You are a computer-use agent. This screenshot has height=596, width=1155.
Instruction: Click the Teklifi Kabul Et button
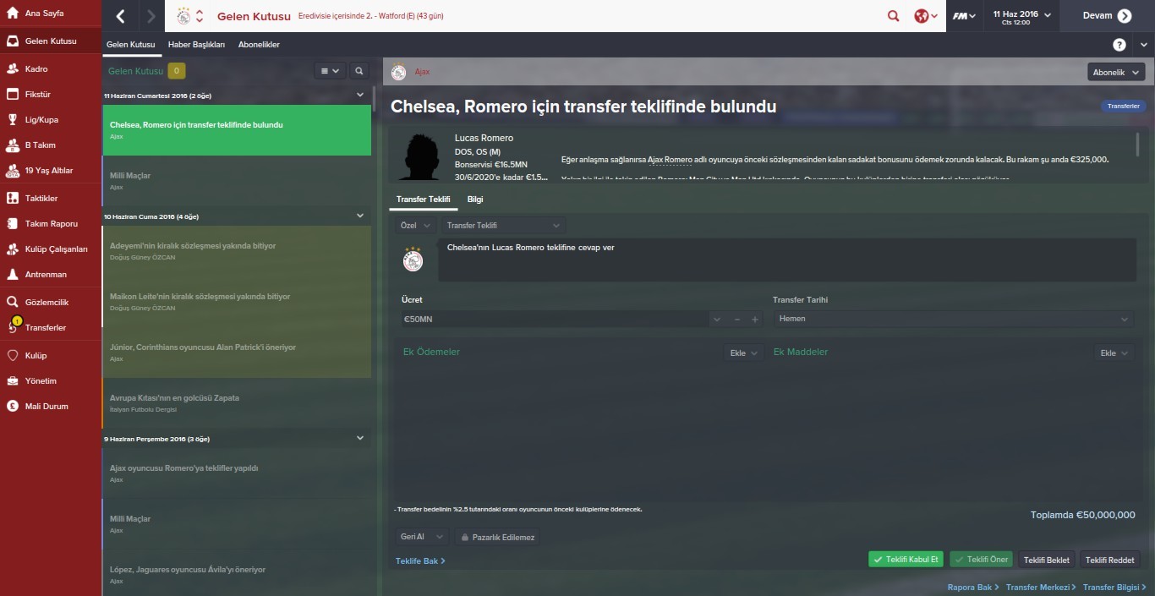tap(906, 560)
